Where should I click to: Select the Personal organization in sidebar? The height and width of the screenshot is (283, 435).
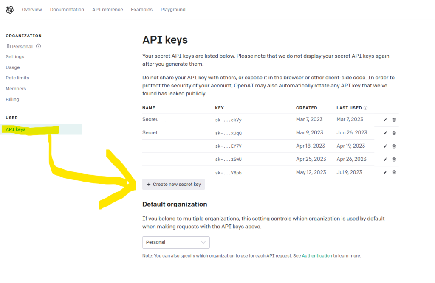tap(22, 47)
